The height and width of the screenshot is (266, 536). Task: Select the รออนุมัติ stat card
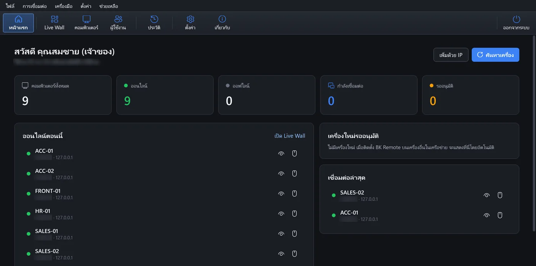pyautogui.click(x=471, y=95)
